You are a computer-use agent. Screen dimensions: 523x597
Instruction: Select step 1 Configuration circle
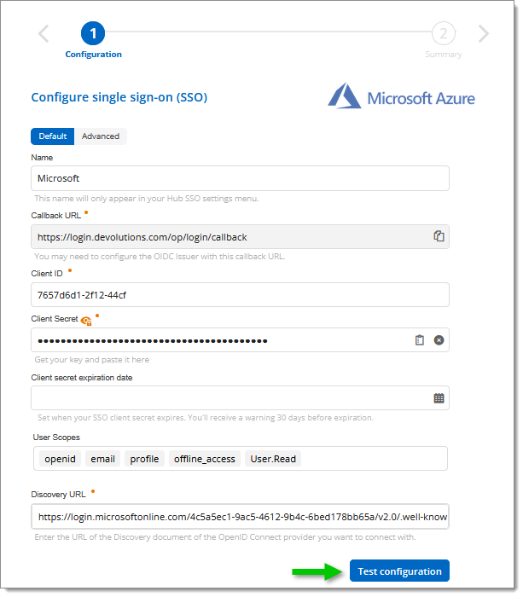pyautogui.click(x=93, y=34)
